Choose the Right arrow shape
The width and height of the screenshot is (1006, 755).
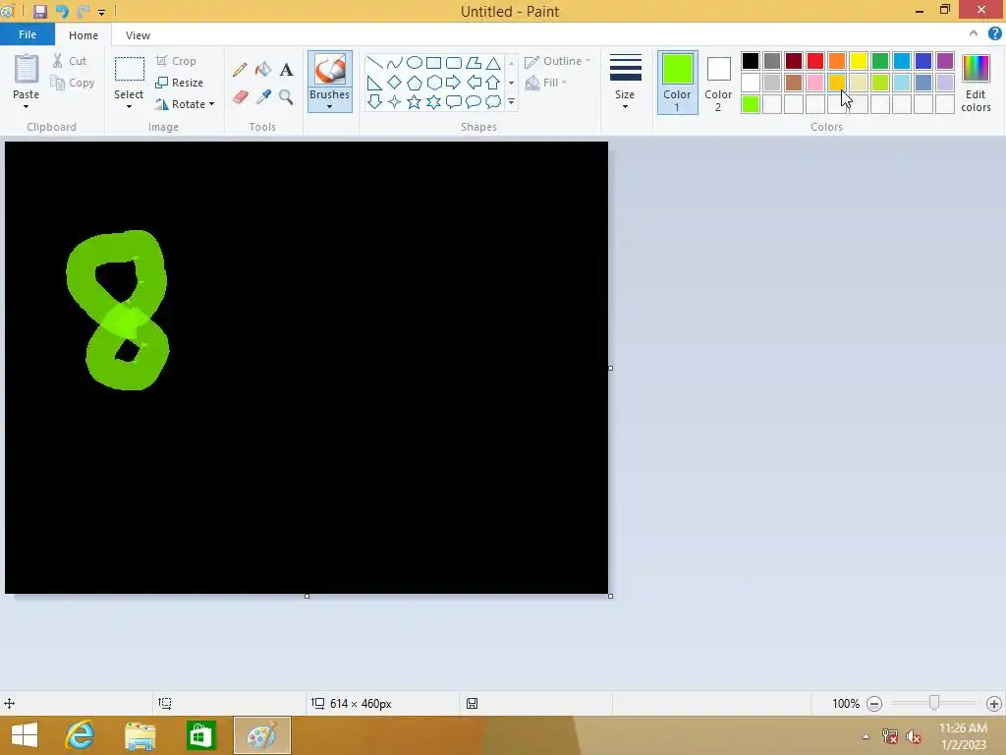click(x=454, y=83)
